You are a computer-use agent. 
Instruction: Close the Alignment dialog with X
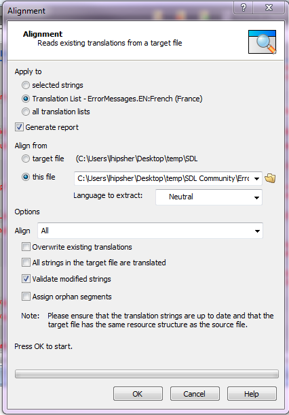[269, 7]
